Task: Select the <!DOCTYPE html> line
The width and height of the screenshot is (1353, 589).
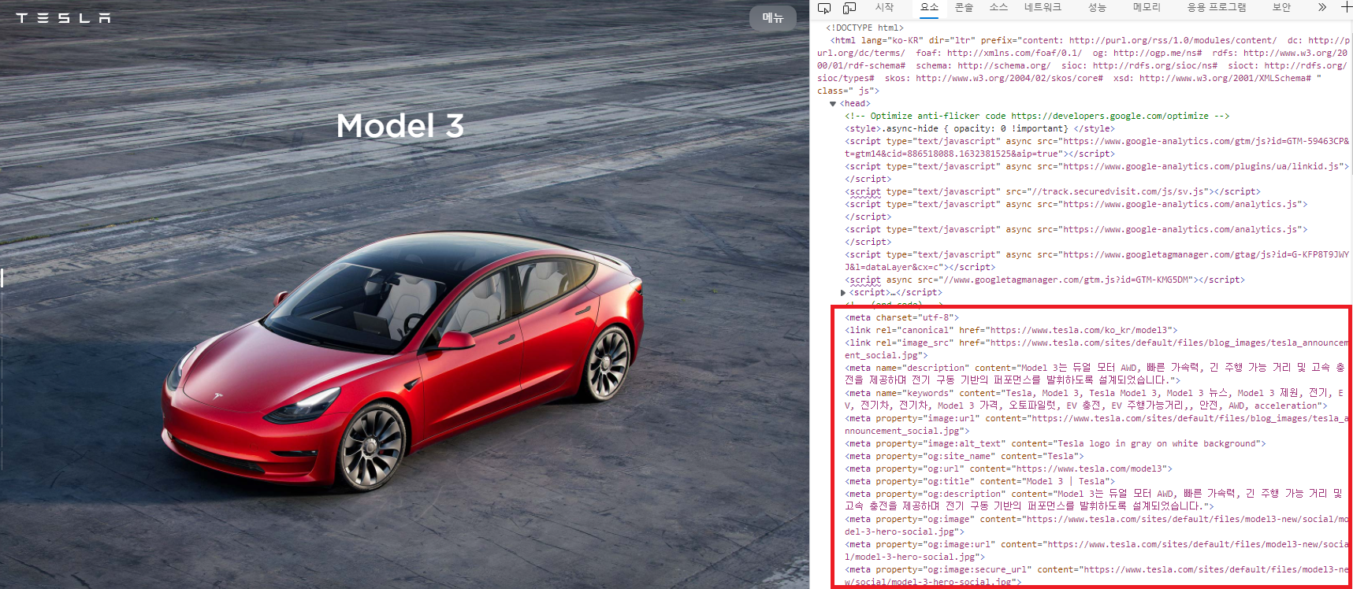Action: point(864,28)
